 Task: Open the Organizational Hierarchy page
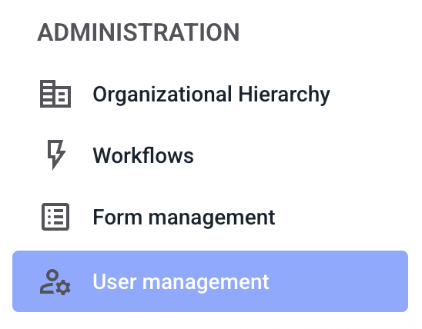click(x=210, y=94)
